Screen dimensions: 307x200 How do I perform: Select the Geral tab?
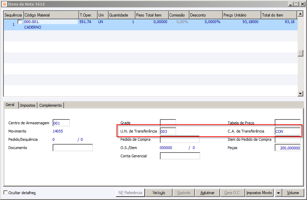tap(10, 105)
